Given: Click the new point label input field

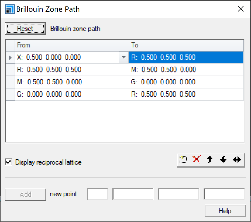Looking at the screenshot, I should tap(98, 194).
